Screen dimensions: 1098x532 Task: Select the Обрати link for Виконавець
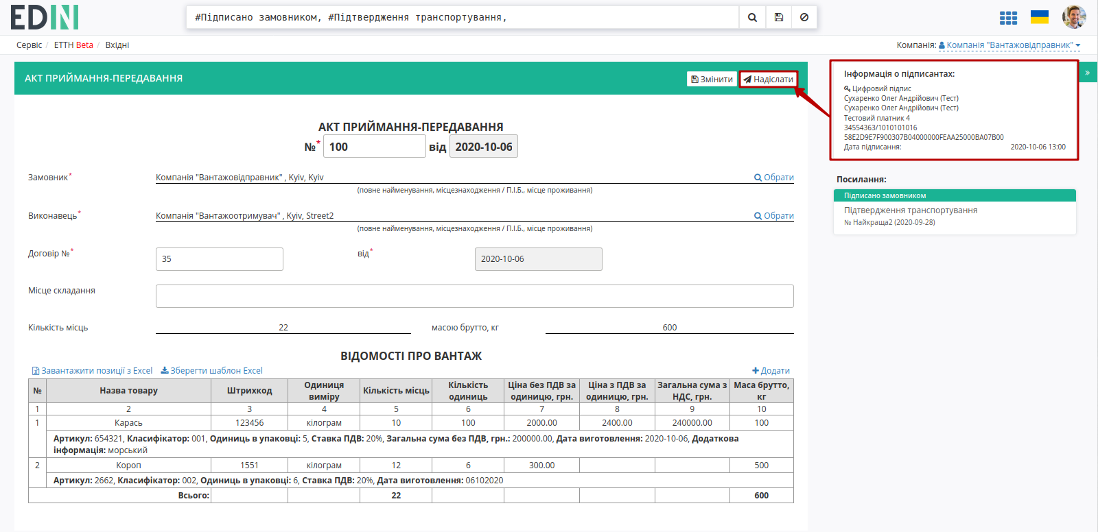click(x=774, y=215)
